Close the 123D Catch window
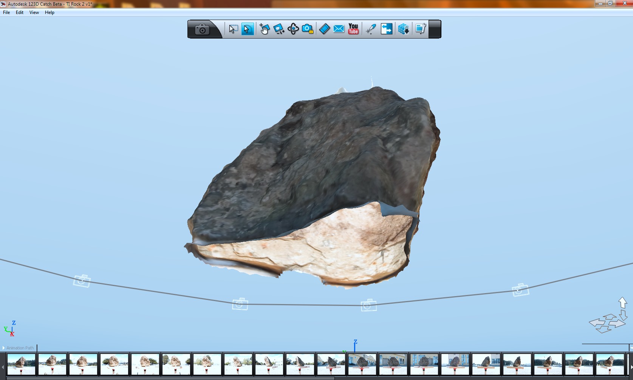This screenshot has width=633, height=380. coord(624,3)
